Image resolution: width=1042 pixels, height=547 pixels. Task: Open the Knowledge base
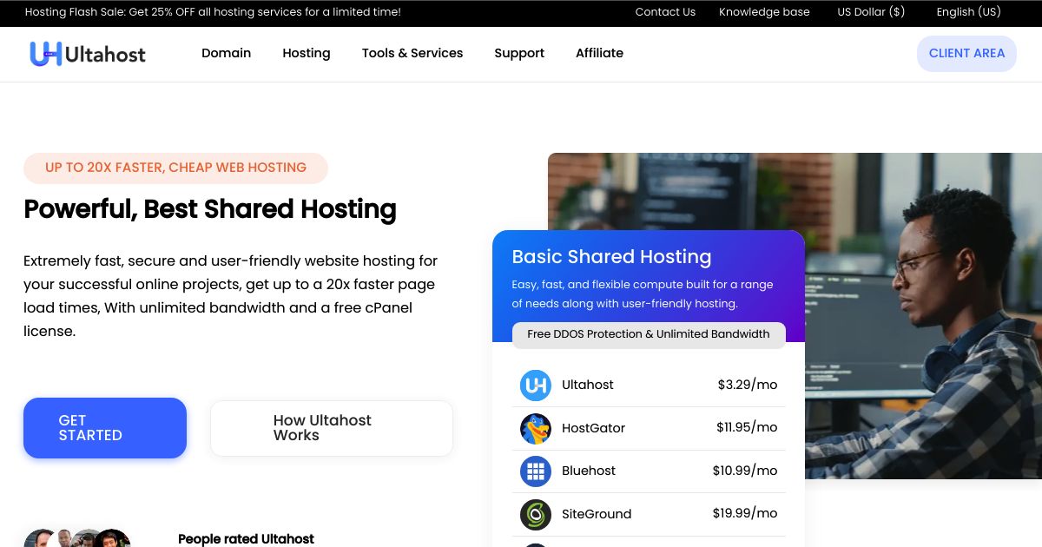point(764,12)
